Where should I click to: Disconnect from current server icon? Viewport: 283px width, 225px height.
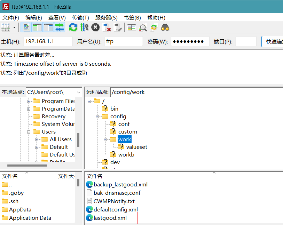point(107,27)
